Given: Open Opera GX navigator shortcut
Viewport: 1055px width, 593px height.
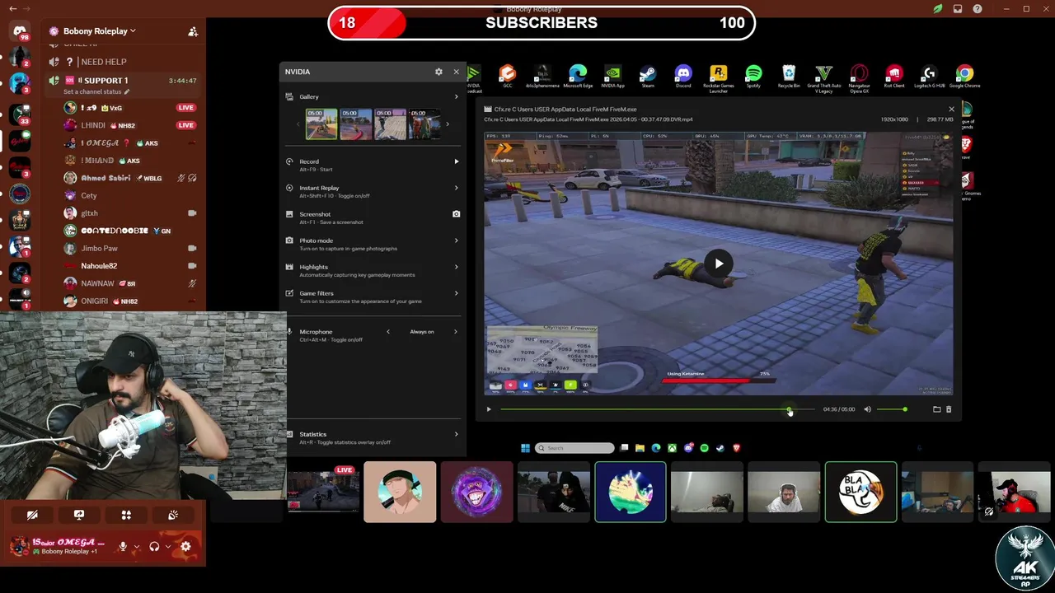Looking at the screenshot, I should (859, 79).
